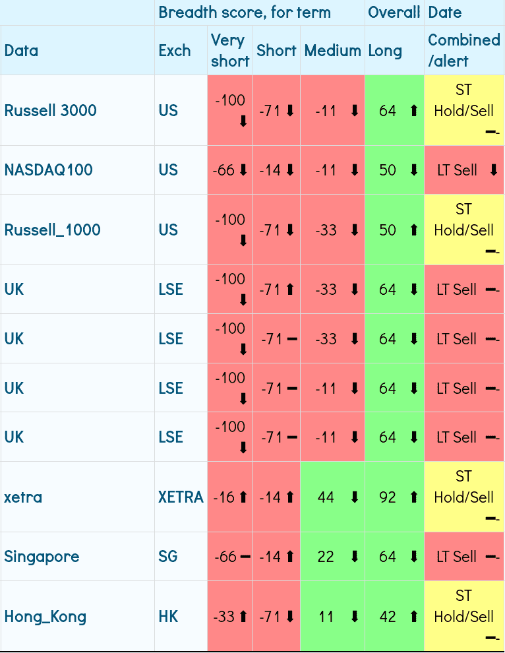Click the down arrow in xetra Medium cell
This screenshot has height=653, width=505.
click(x=355, y=497)
